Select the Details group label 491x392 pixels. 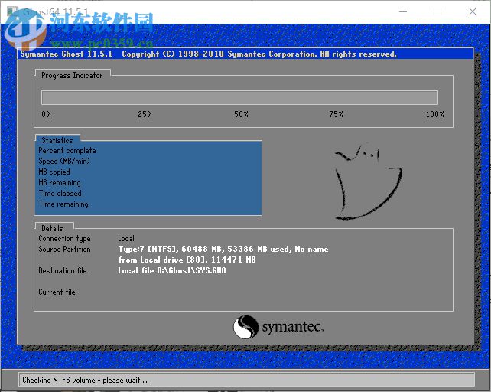[x=52, y=228]
